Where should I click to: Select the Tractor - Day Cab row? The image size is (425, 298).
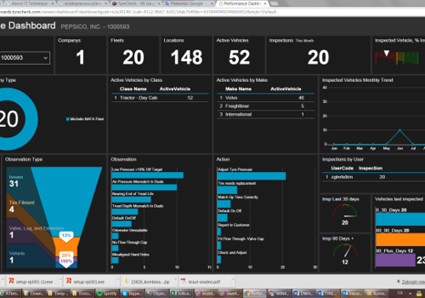(x=160, y=98)
